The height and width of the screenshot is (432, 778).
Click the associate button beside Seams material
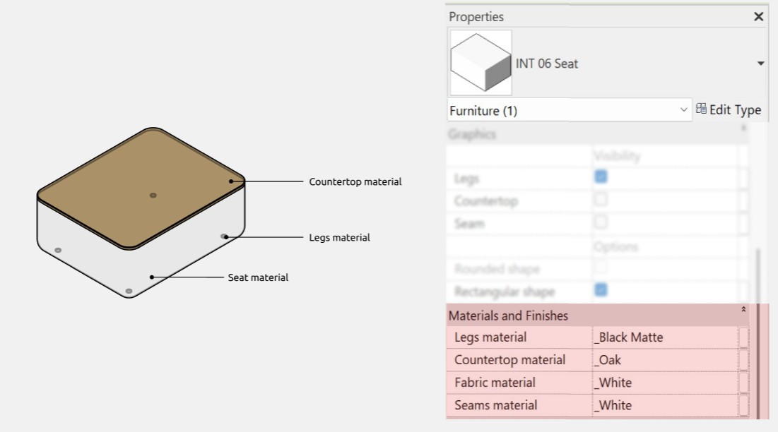(743, 405)
